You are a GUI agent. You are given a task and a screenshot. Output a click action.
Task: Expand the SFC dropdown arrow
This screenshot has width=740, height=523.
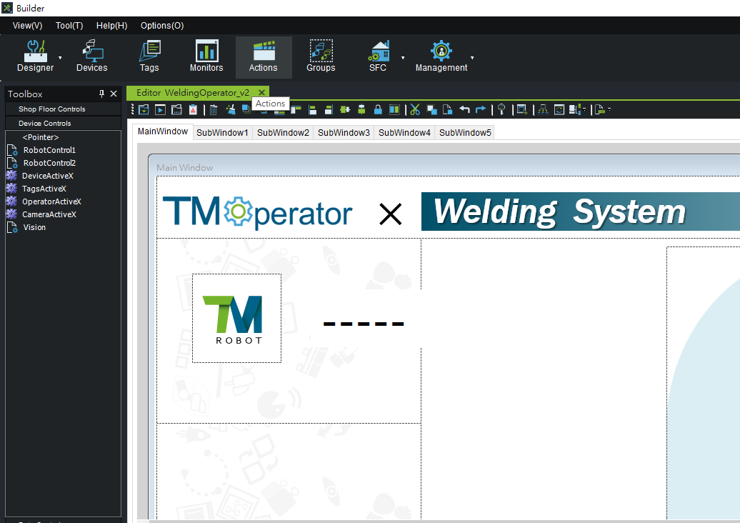click(x=403, y=58)
